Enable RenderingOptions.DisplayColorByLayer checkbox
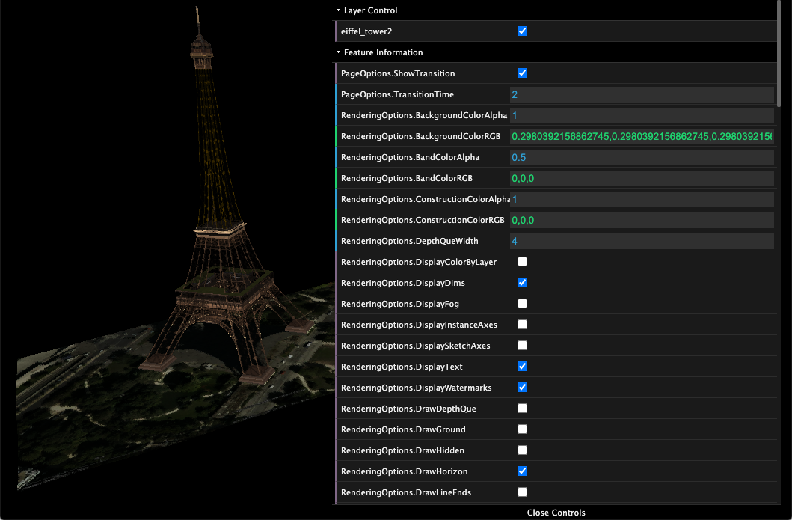The height and width of the screenshot is (520, 792). pos(522,262)
